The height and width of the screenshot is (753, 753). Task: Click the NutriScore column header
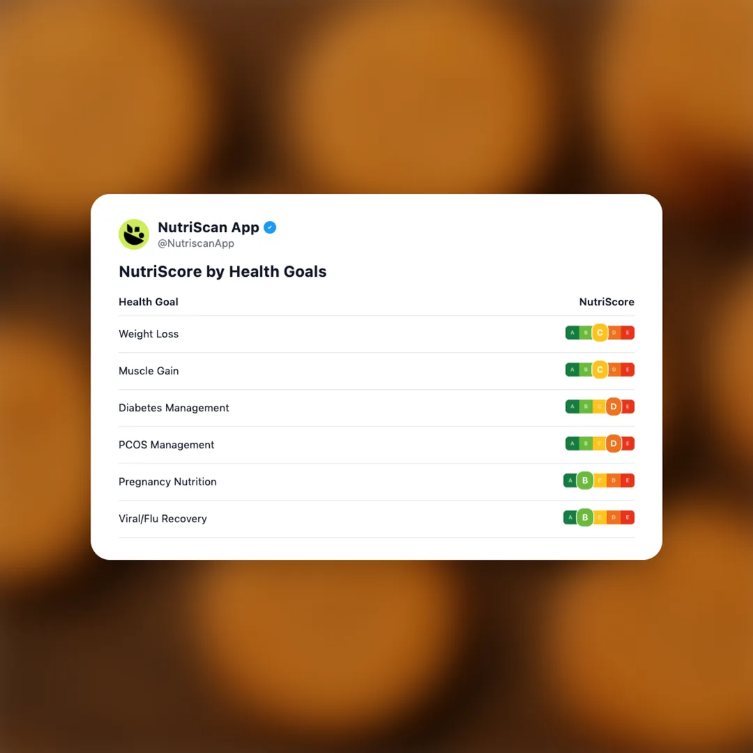tap(607, 302)
